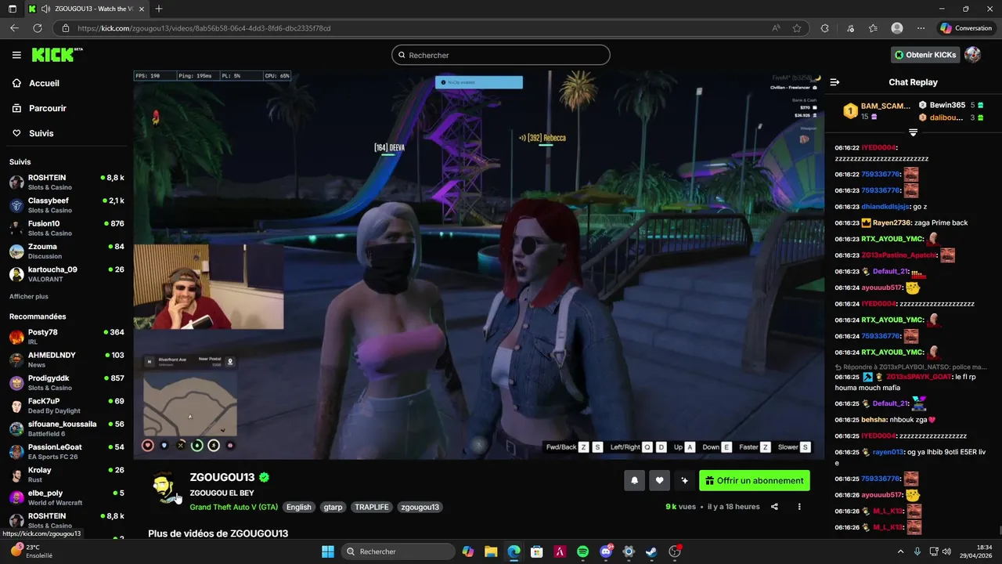Open sifouane_koussalla recommended channel
This screenshot has width=1002, height=564.
[67, 428]
